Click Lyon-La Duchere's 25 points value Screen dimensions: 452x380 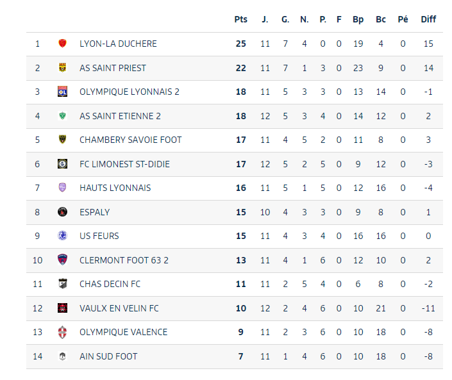pyautogui.click(x=240, y=44)
